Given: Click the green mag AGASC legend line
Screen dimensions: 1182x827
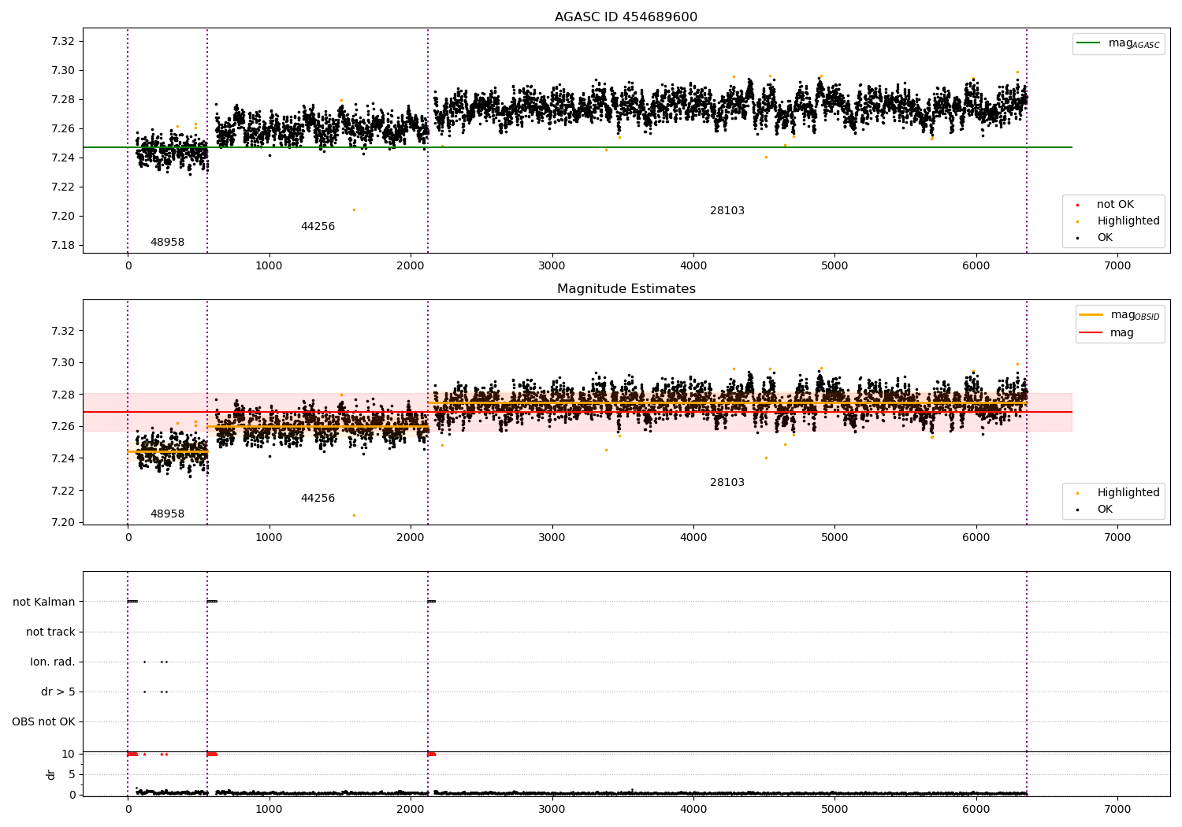Looking at the screenshot, I should coord(1090,43).
